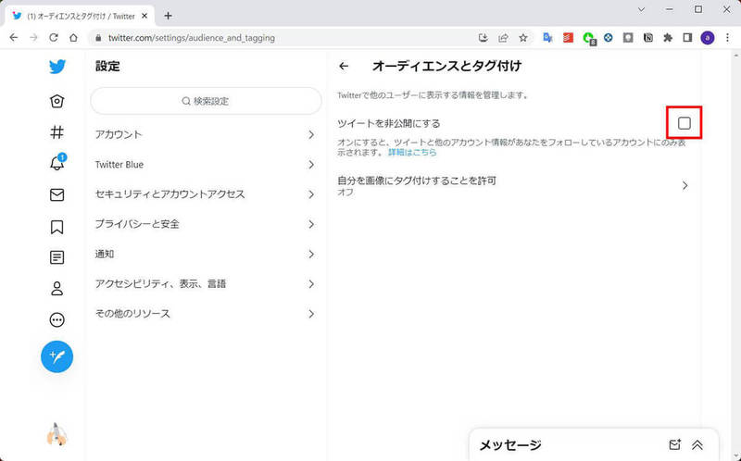Open アクセシビリティ、表示、言語 section

[206, 284]
